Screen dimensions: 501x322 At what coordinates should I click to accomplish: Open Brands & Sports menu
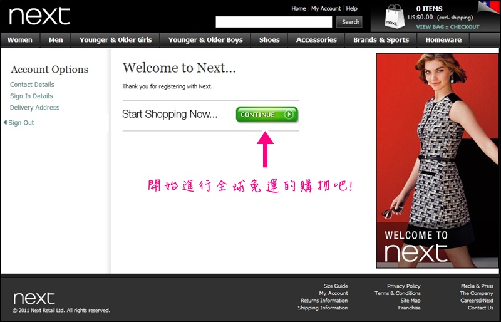pyautogui.click(x=381, y=40)
